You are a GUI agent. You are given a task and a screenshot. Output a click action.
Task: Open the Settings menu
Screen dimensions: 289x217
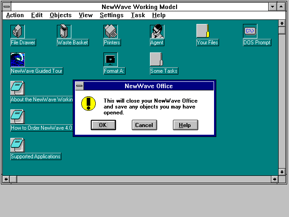tap(112, 15)
